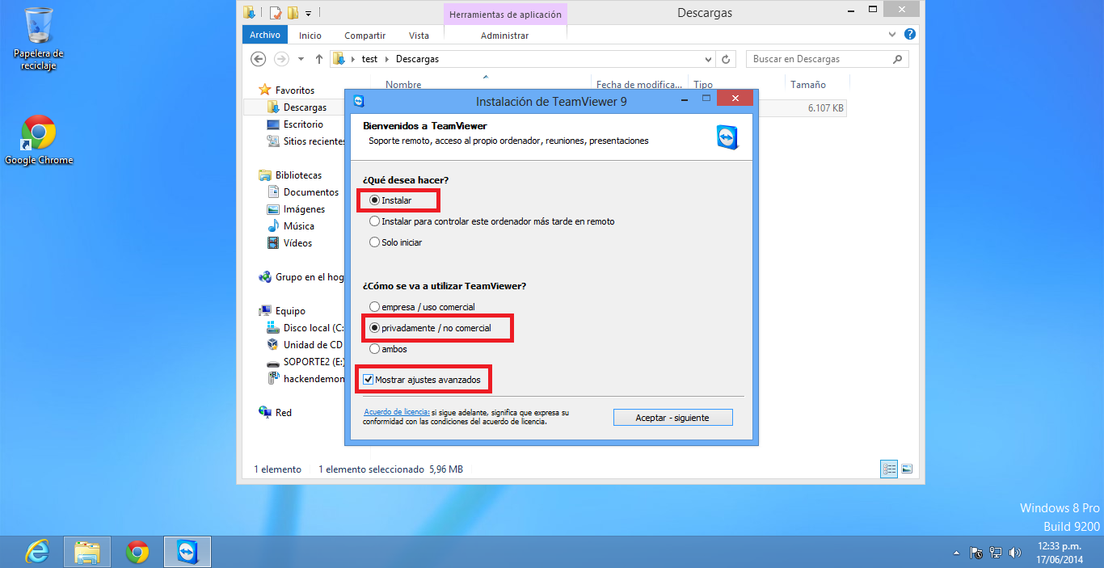
Task: Switch to the Inicio ribbon tab
Action: [310, 36]
